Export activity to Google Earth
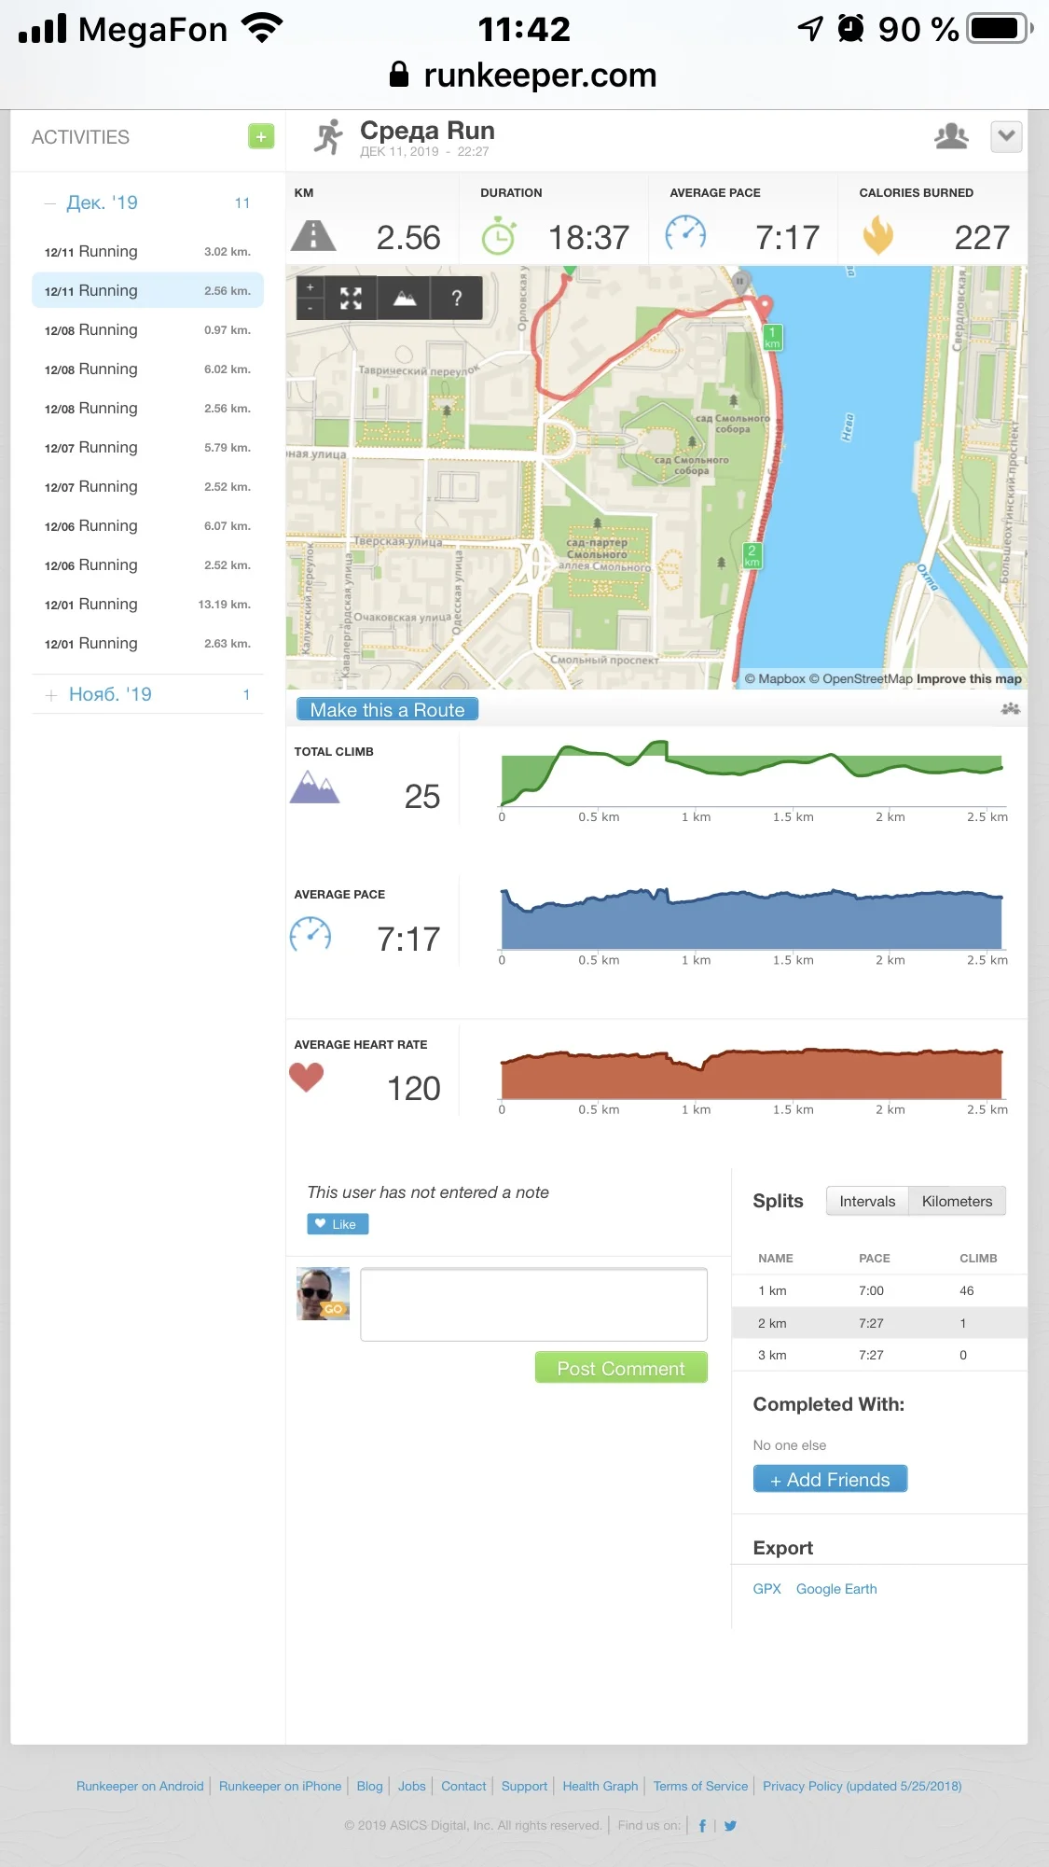The image size is (1049, 1867). point(836,1589)
